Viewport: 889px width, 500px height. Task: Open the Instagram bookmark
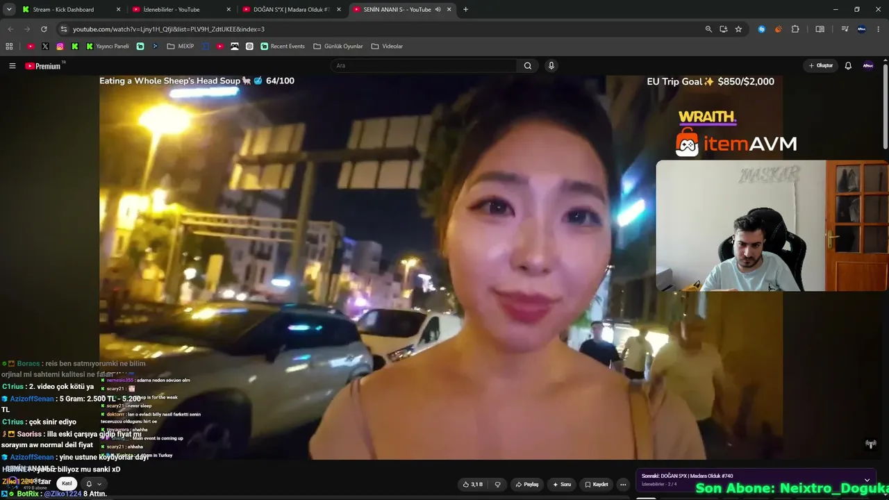tap(60, 47)
